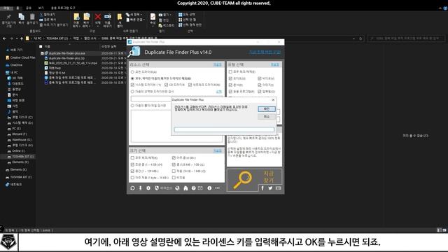Toggle the very large (4 GB+) size checkbox
448x252 pixels.
click(174, 157)
